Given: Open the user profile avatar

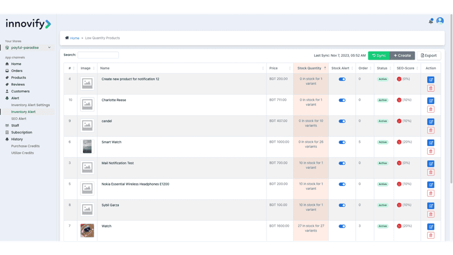Looking at the screenshot, I should 440,21.
